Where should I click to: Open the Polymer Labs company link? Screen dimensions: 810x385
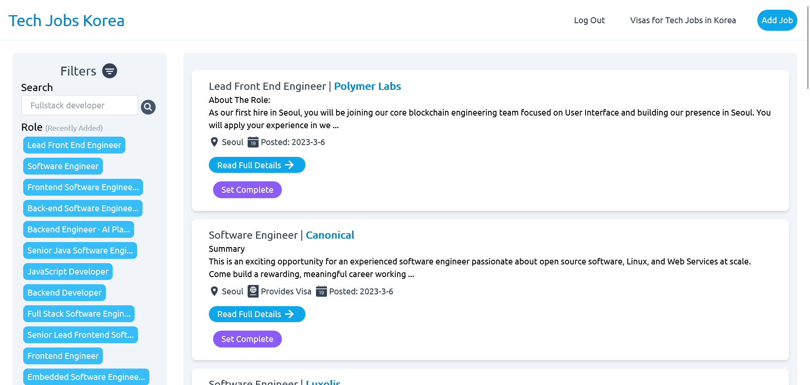click(367, 86)
